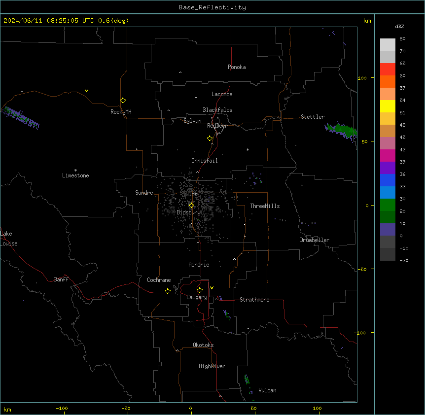Screen dimensions: 425x415
Task: Click the Drumheller label
Action: [315, 240]
